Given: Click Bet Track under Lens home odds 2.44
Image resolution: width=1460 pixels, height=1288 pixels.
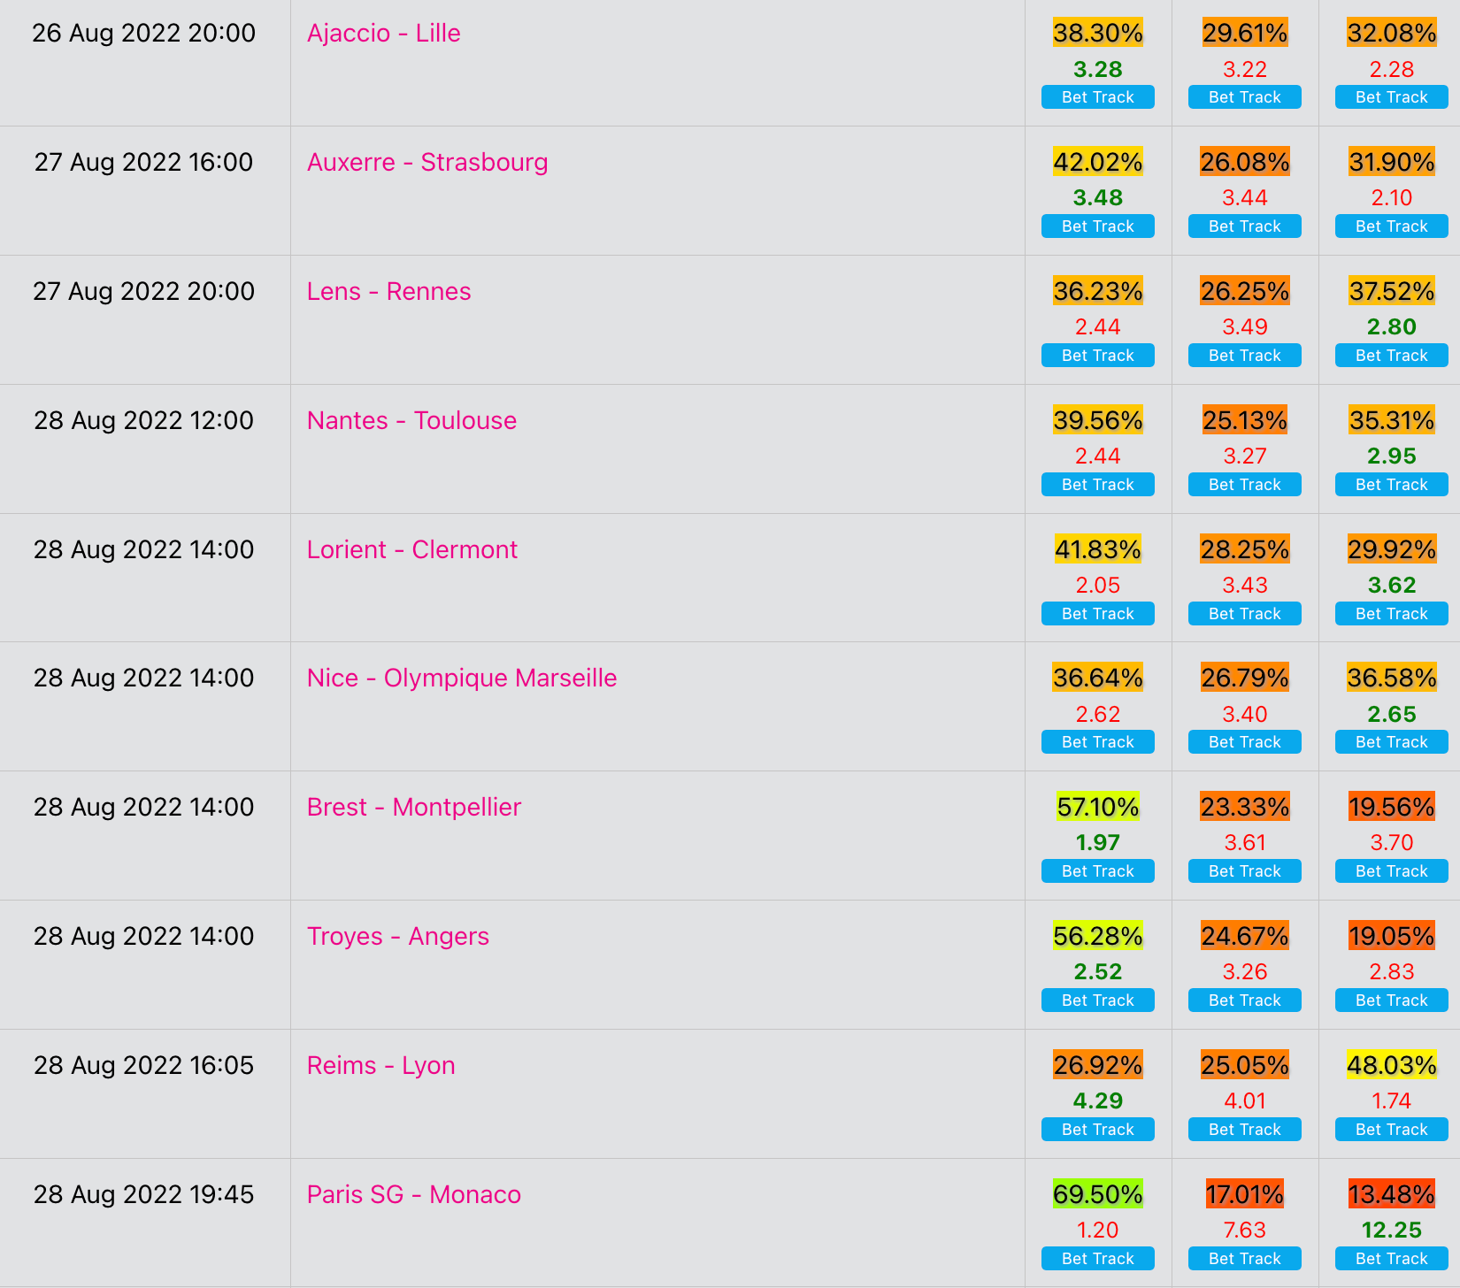Looking at the screenshot, I should click(1098, 356).
